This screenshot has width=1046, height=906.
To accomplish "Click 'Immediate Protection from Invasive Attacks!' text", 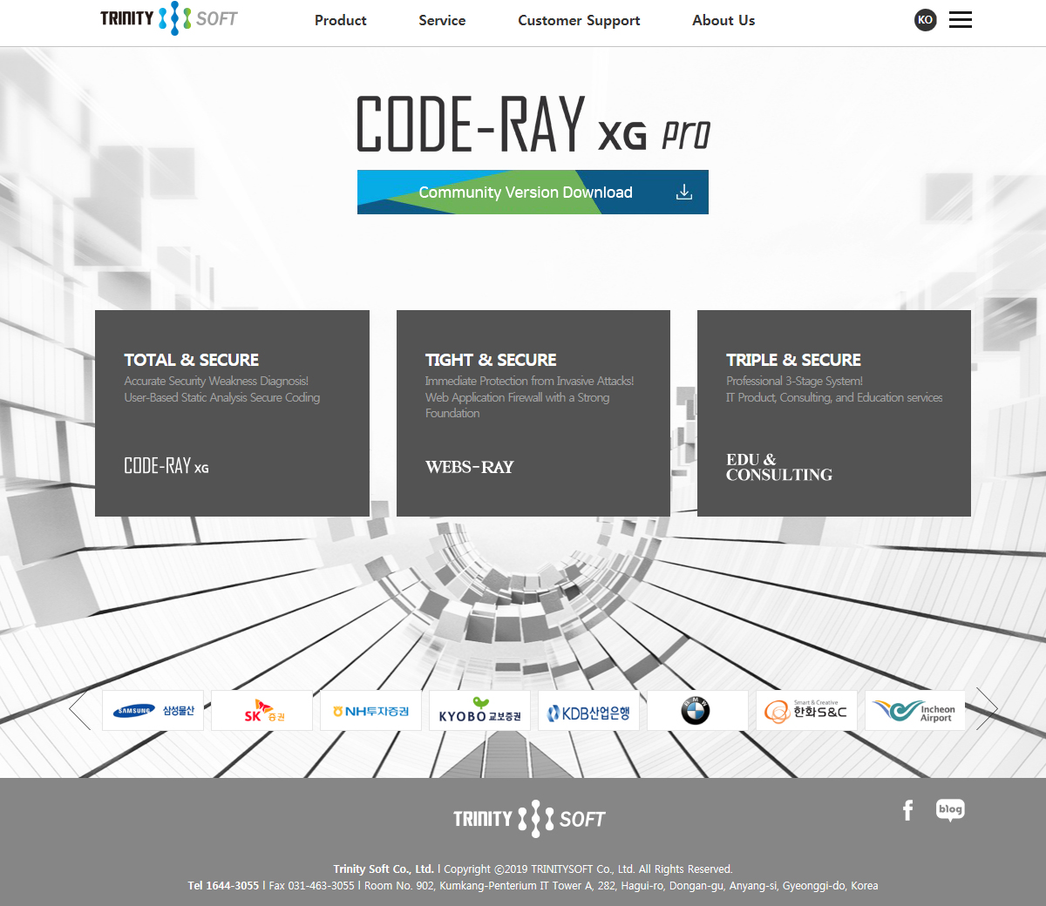I will click(x=529, y=381).
